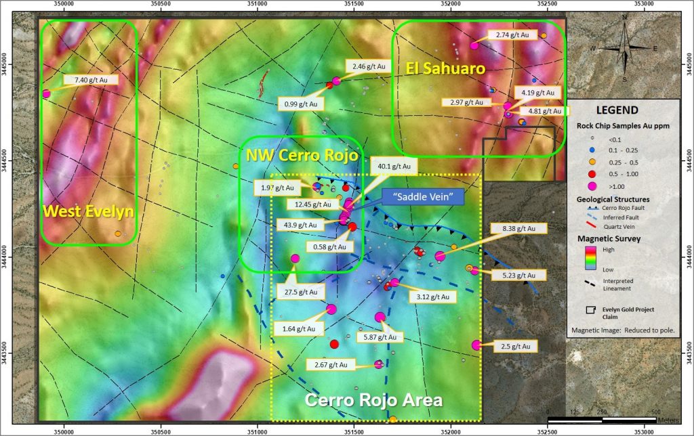Click the Cerro Rojo Area title
This screenshot has width=694, height=436.
[x=373, y=400]
